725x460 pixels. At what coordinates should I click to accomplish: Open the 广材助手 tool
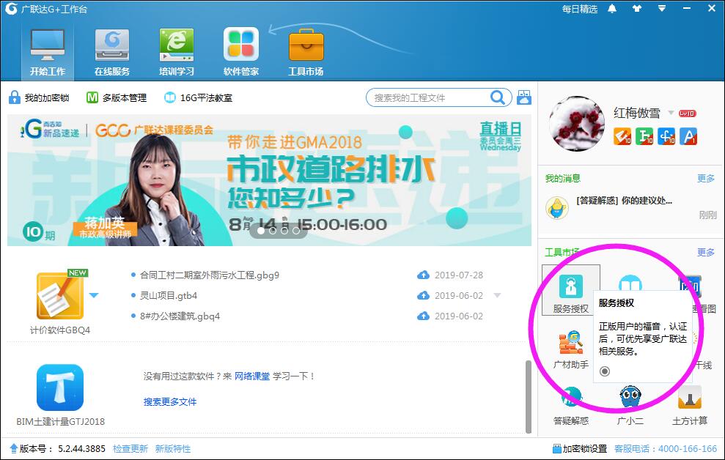pyautogui.click(x=571, y=349)
